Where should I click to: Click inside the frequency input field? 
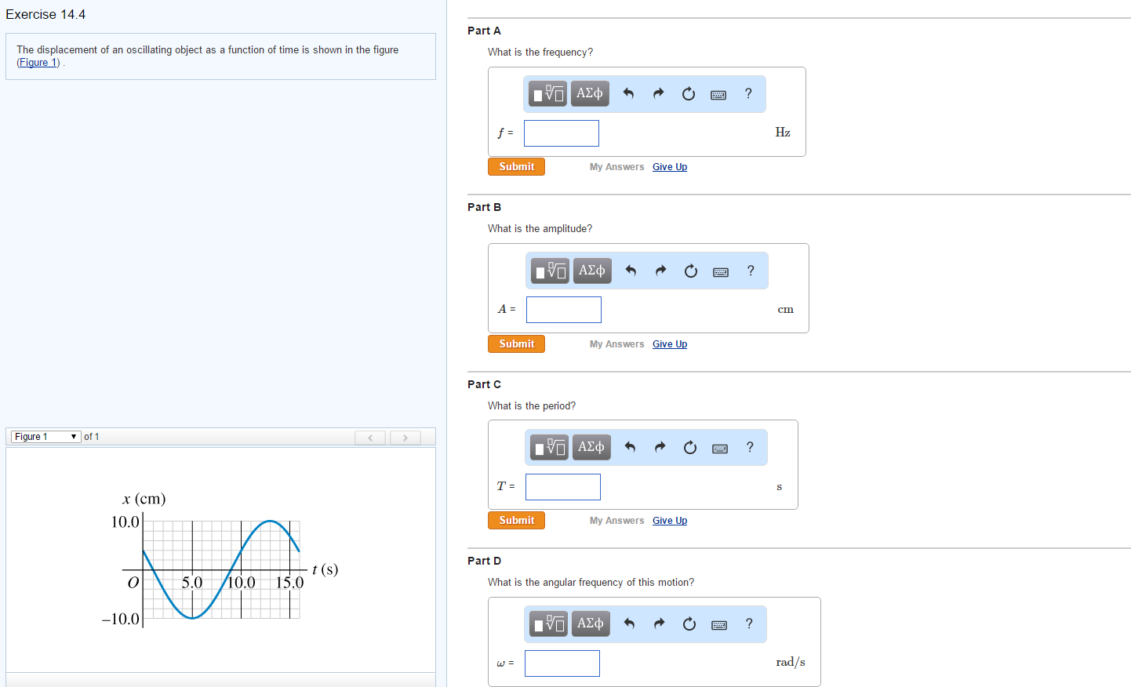pyautogui.click(x=561, y=133)
